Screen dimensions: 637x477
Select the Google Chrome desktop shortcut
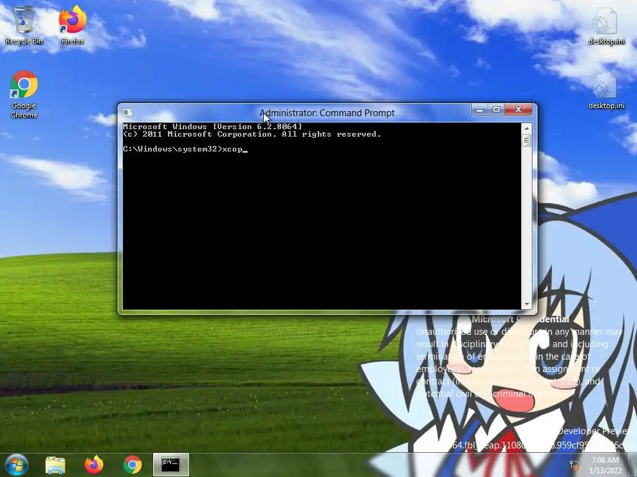[x=24, y=94]
